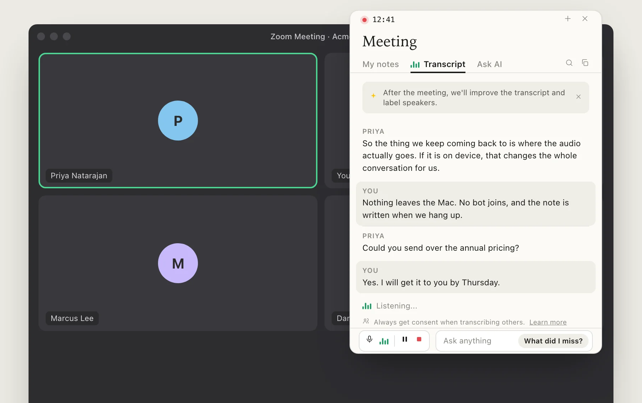
Task: Select Priya Natarajan's video tile in Zoom
Action: pos(178,121)
